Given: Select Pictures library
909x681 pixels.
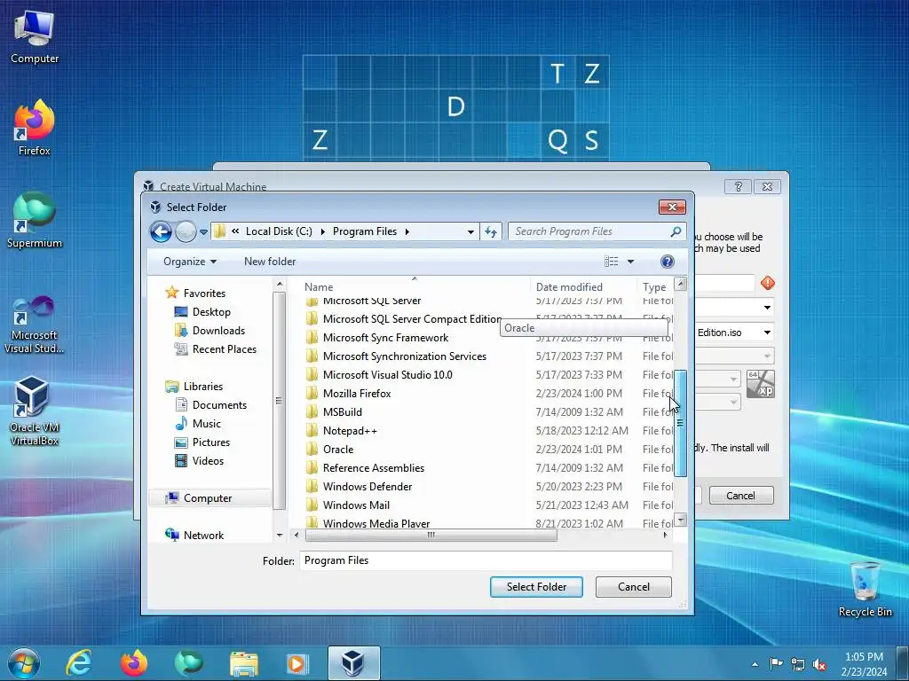Looking at the screenshot, I should 211,442.
